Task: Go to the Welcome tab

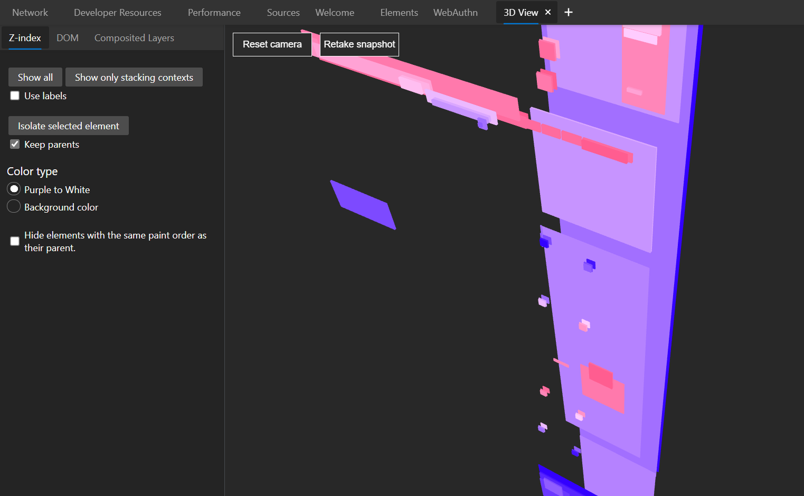Action: point(335,12)
